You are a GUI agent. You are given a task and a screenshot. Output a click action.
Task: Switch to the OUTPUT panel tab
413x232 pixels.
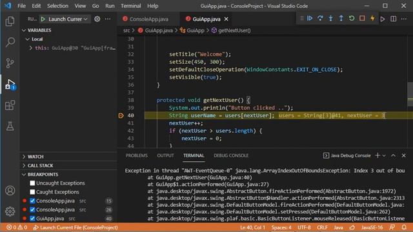pos(165,155)
